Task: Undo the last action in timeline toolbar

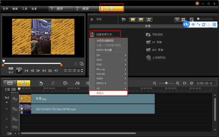Action: click(x=41, y=83)
